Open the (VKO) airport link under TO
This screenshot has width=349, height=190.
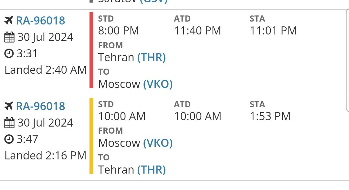pyautogui.click(x=158, y=84)
